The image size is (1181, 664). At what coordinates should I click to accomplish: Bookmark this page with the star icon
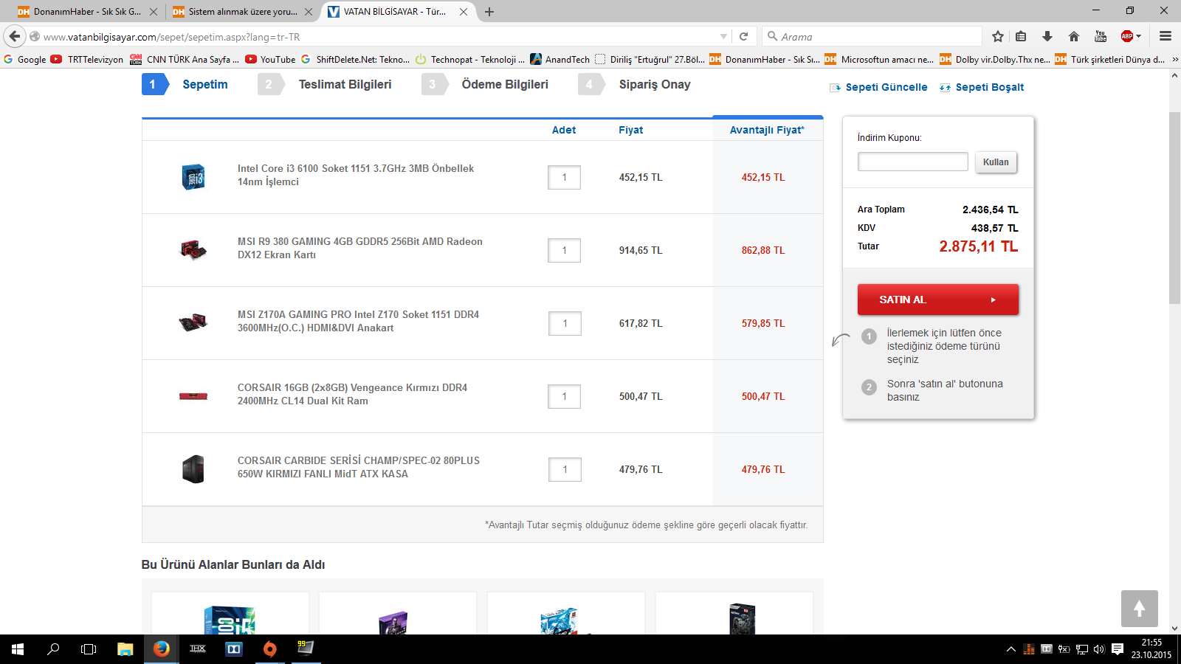click(998, 36)
